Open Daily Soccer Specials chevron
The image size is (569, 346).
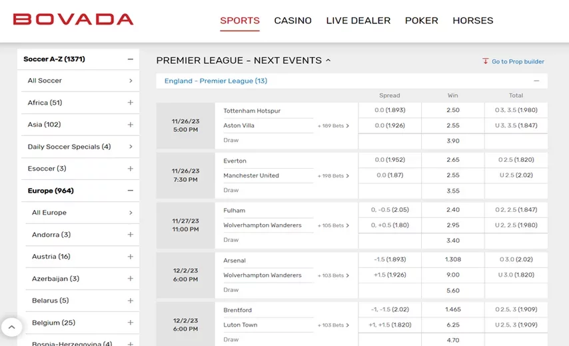[131, 147]
